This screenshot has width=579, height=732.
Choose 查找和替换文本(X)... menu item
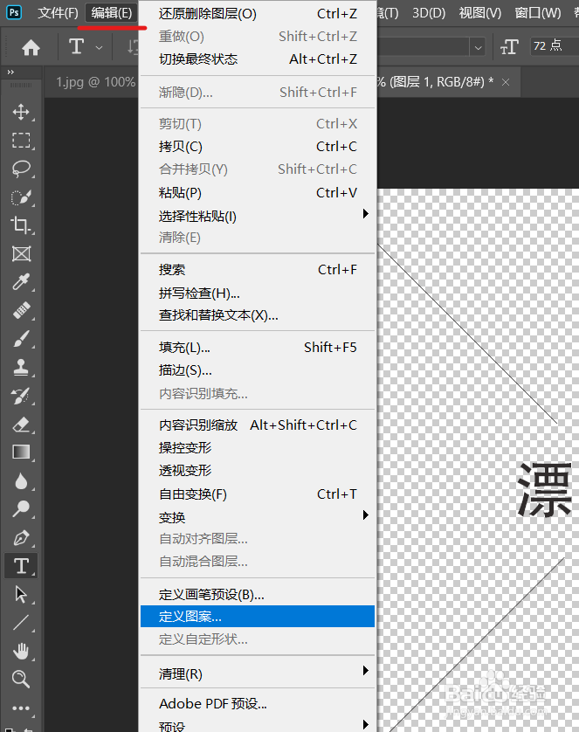[x=257, y=315]
